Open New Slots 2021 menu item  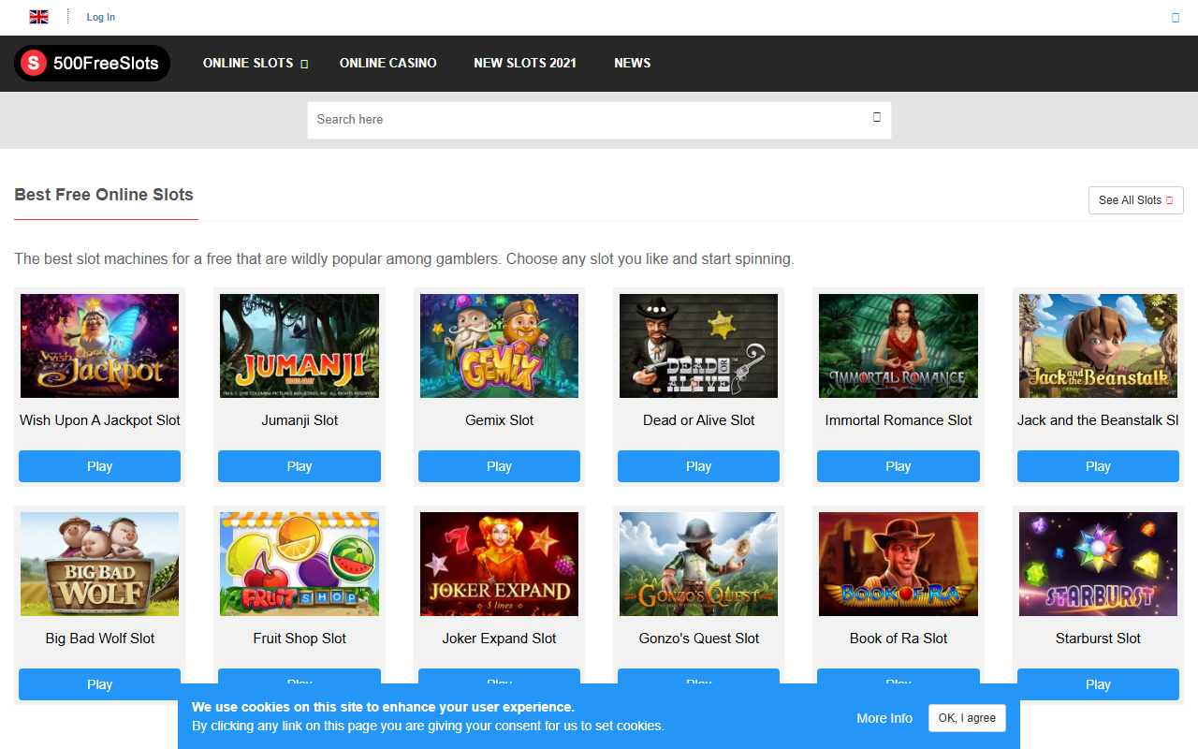coord(525,63)
